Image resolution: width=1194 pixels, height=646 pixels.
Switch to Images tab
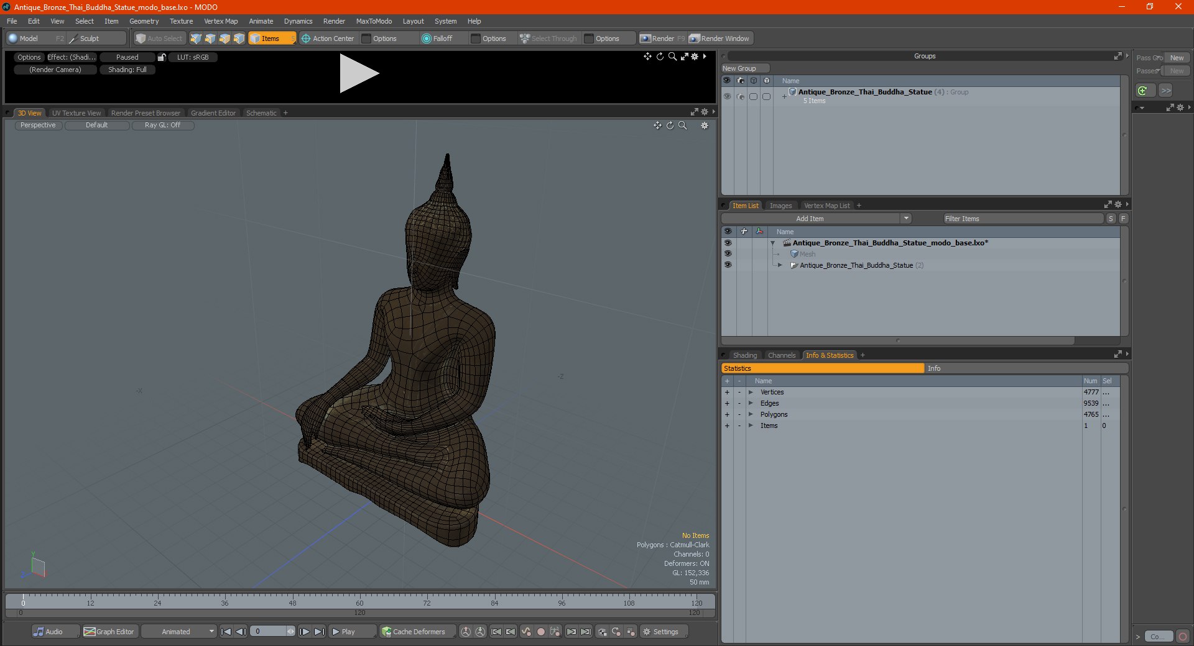coord(780,206)
